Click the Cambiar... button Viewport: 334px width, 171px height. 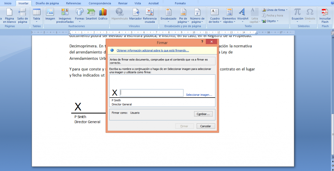click(x=203, y=114)
